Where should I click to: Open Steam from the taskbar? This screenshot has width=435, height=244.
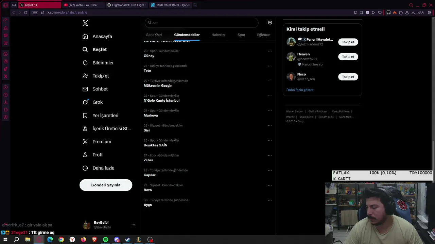[x=127, y=240]
